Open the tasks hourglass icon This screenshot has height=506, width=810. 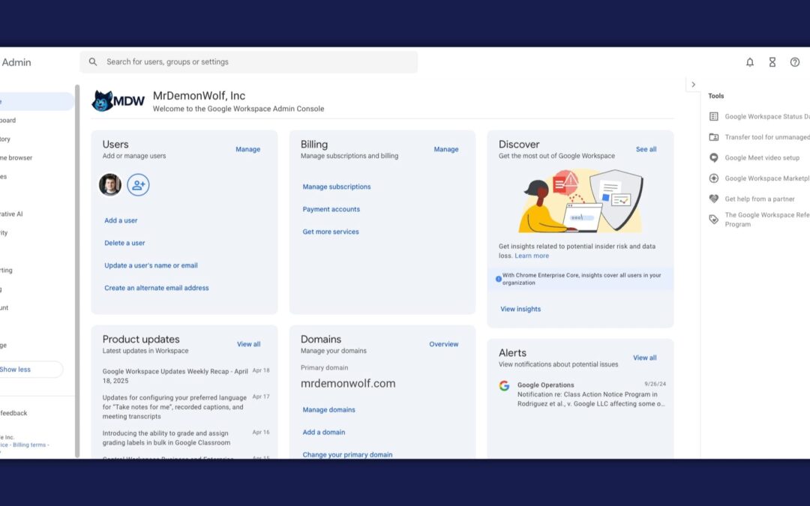[x=772, y=62]
